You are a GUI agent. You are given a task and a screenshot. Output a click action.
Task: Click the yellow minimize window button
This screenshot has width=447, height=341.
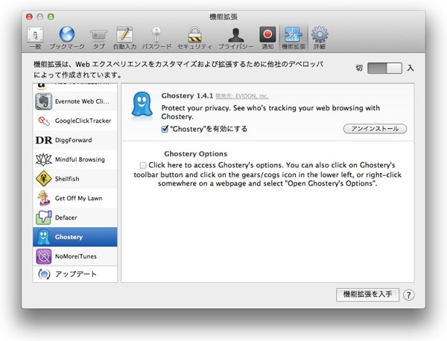(40, 17)
